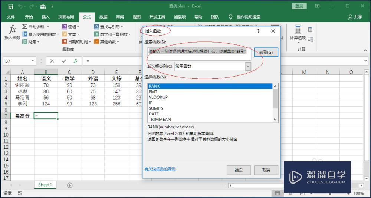
Task: Select VLOOKUP in the function list
Action: 210,97
